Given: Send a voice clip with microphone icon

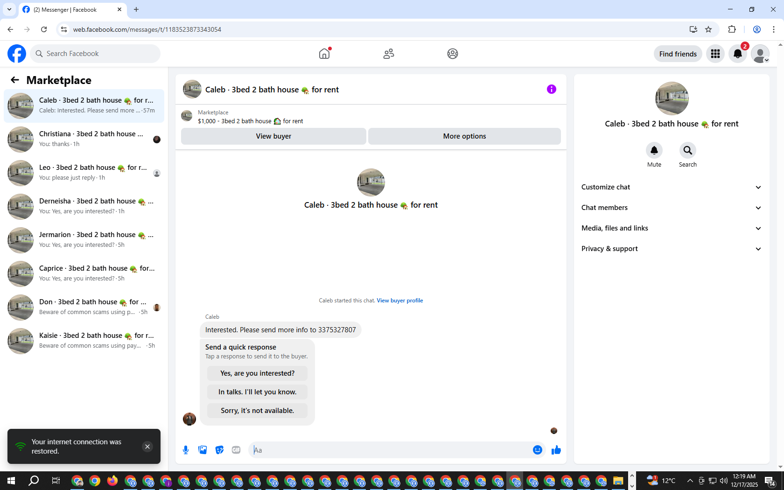Looking at the screenshot, I should tap(186, 450).
